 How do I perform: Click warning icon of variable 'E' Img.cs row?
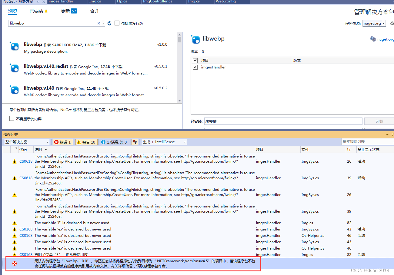click(14, 223)
